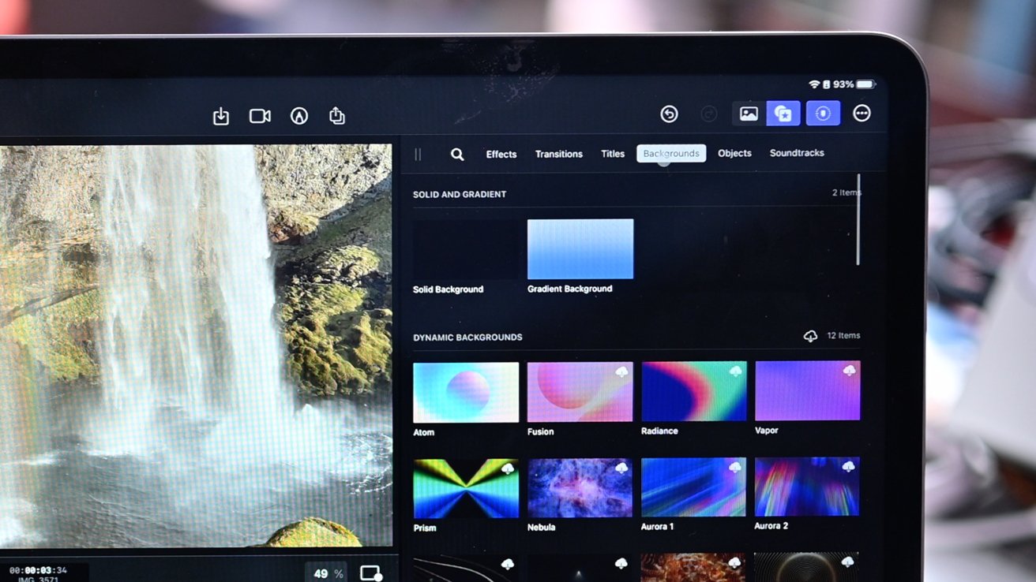Expand the Dynamic Backgrounds 12 Items list
The height and width of the screenshot is (582, 1036).
click(844, 335)
